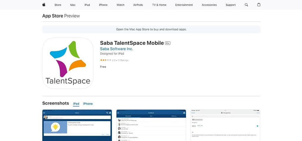
Task: Open the Accessories menu
Action: click(x=209, y=5)
